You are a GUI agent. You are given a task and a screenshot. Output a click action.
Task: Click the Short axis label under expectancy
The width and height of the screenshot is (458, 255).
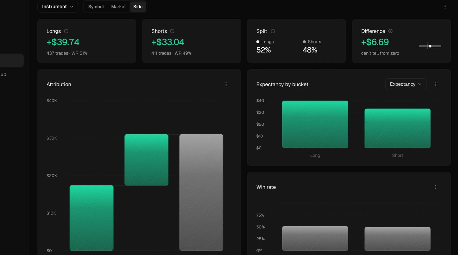[397, 155]
